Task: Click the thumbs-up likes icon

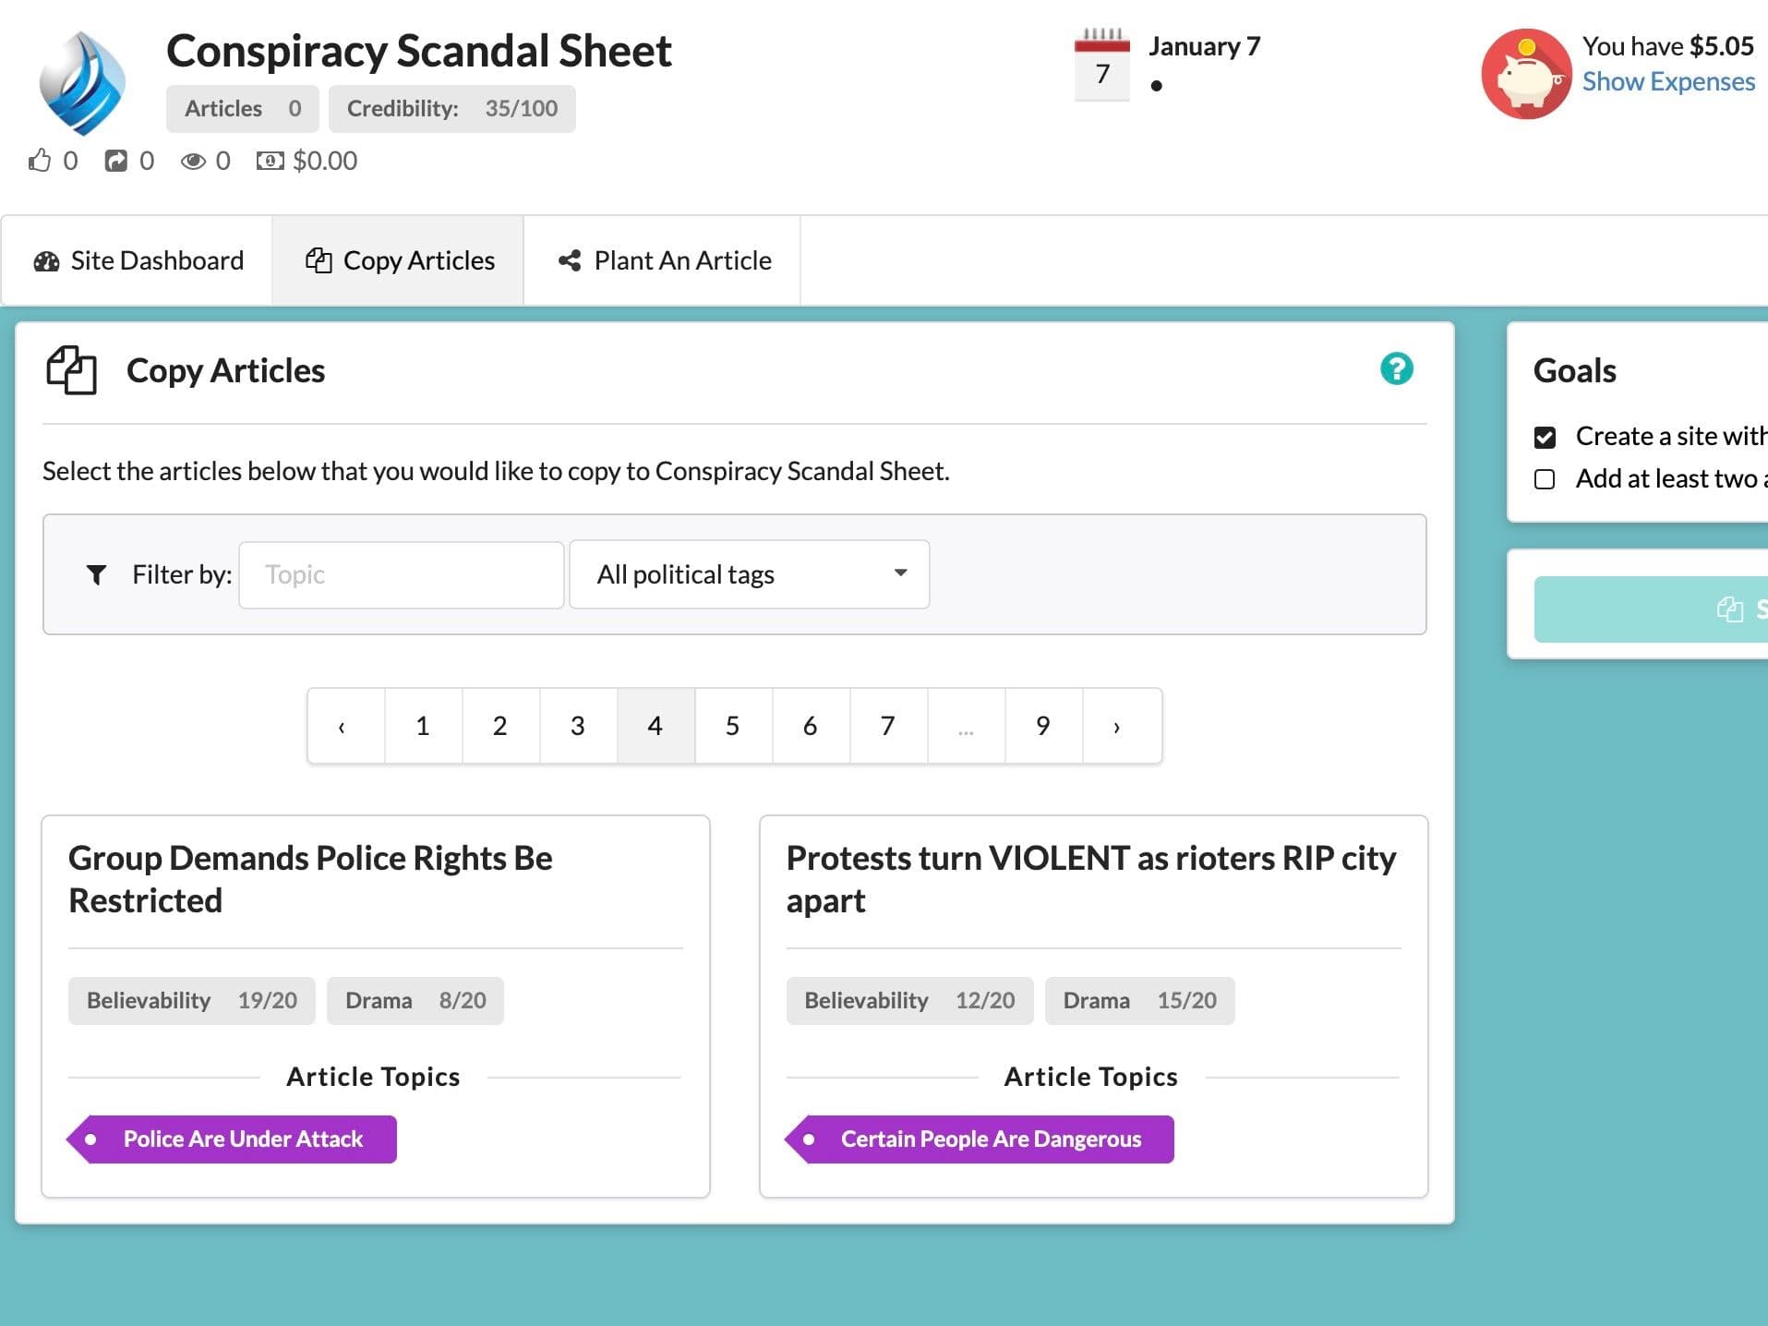Action: [x=40, y=161]
